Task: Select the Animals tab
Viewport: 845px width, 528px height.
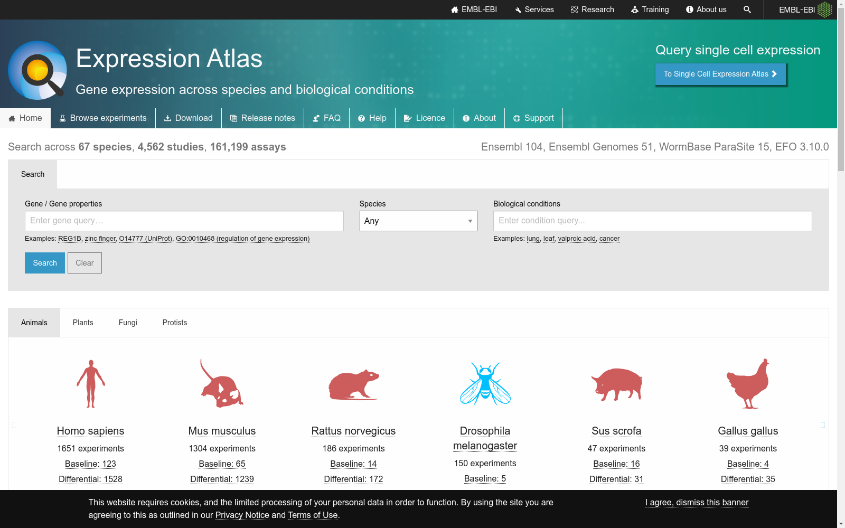Action: point(34,323)
